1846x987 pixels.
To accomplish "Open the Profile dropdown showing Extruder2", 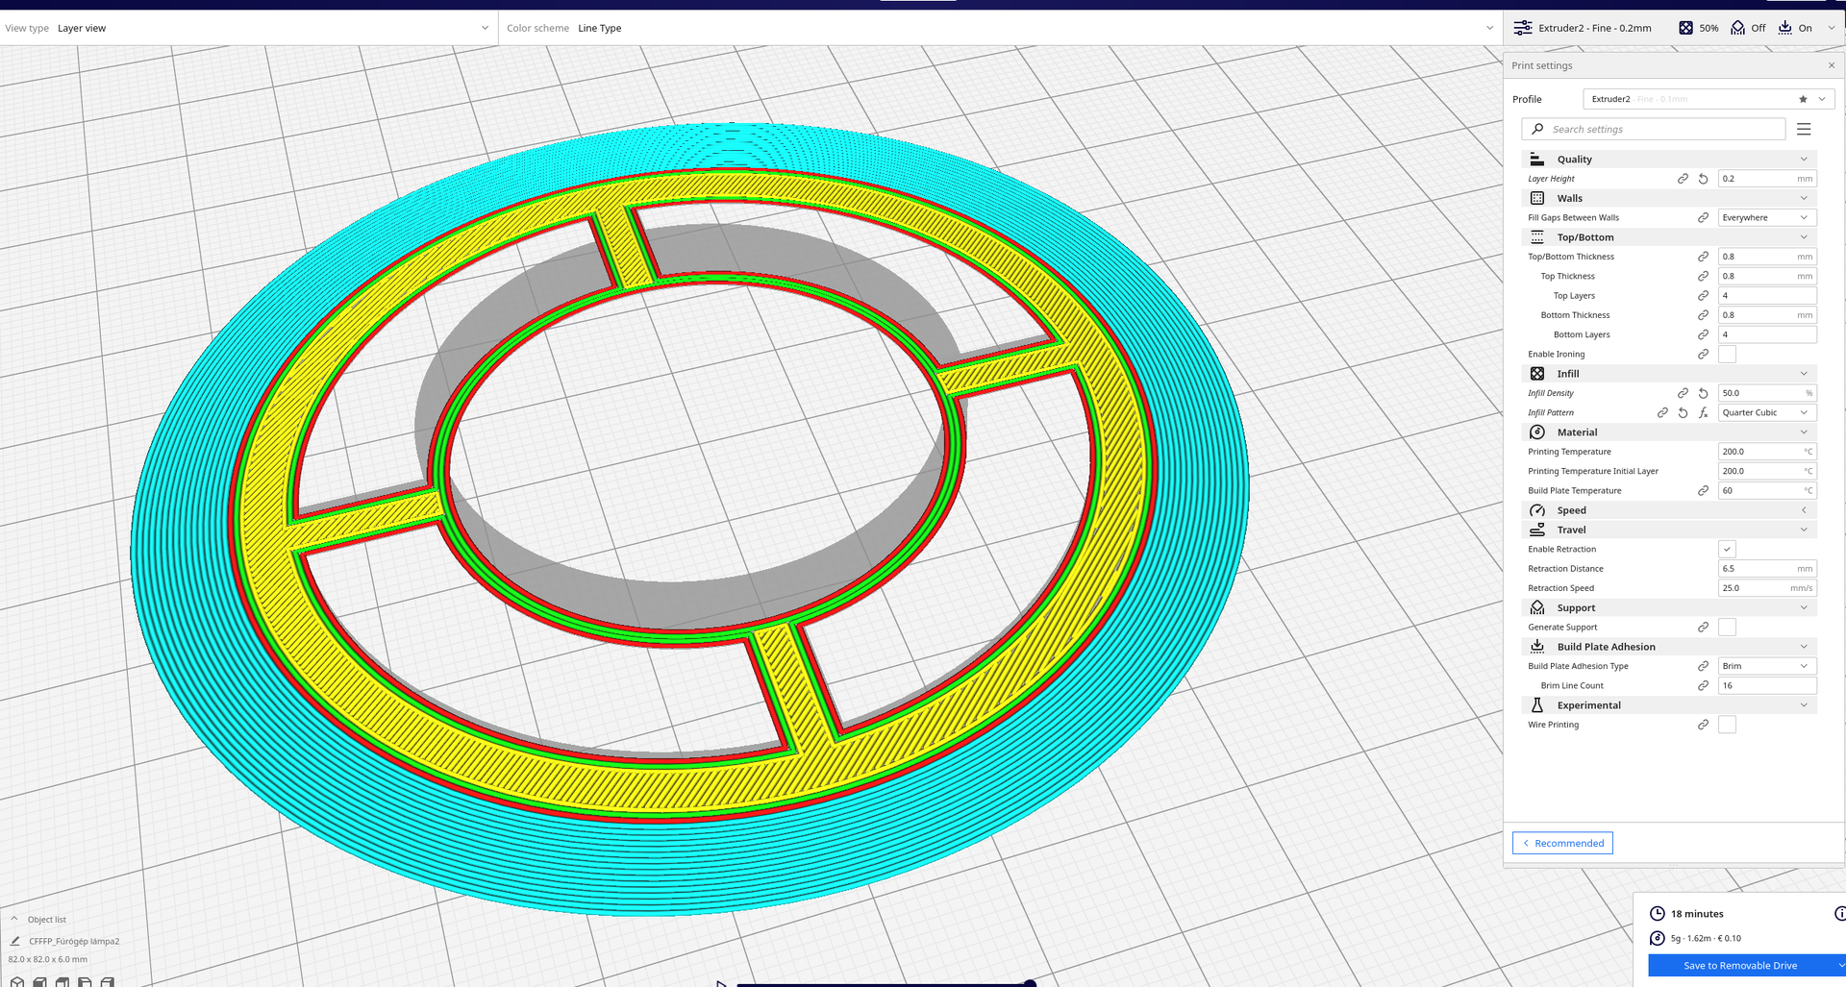I will click(x=1709, y=99).
